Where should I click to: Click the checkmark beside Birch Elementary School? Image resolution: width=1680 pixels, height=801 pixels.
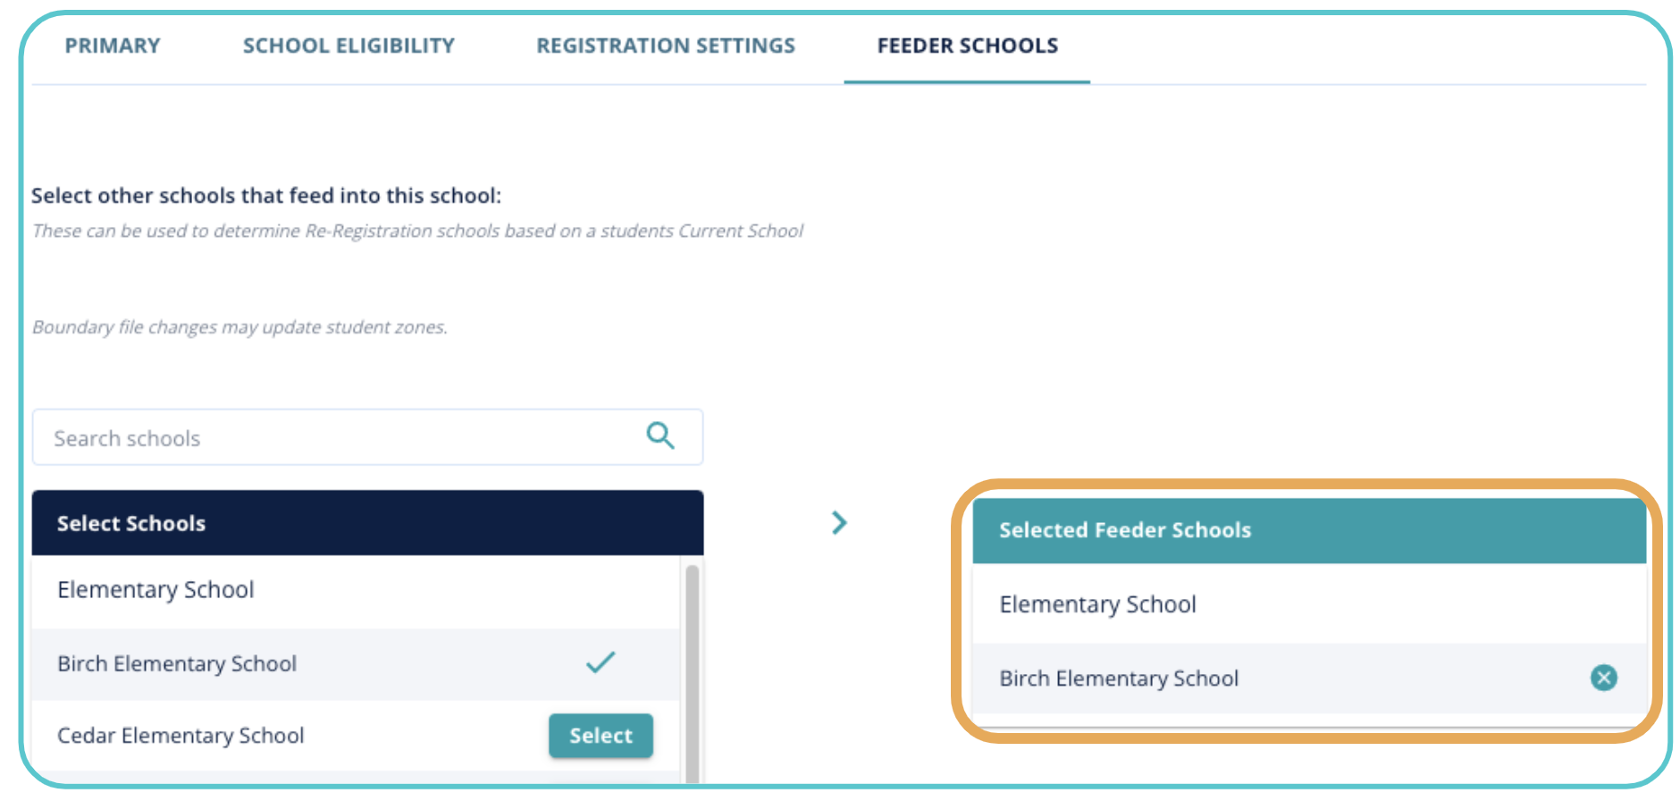point(601,662)
